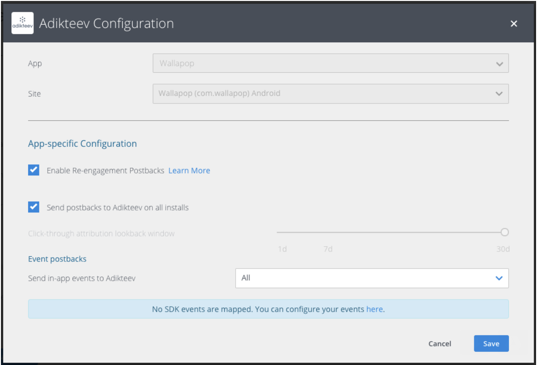The height and width of the screenshot is (365, 538).
Task: Click the App-specific Configuration heading
Action: (82, 144)
